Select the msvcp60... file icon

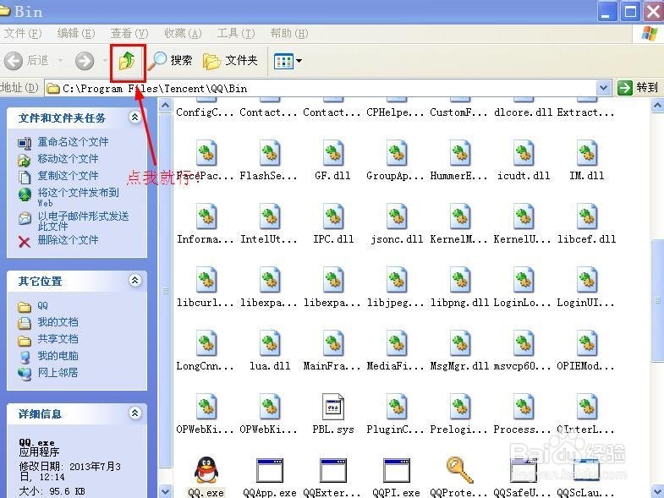[524, 343]
